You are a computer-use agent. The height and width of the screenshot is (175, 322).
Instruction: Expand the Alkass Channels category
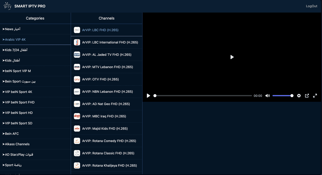click(35, 144)
